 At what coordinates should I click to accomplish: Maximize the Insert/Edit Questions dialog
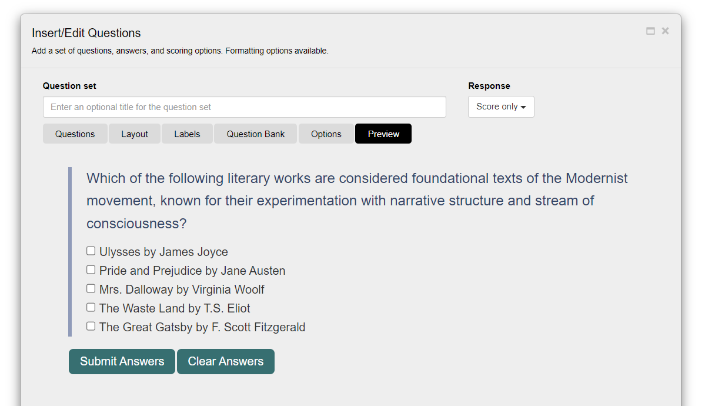650,31
